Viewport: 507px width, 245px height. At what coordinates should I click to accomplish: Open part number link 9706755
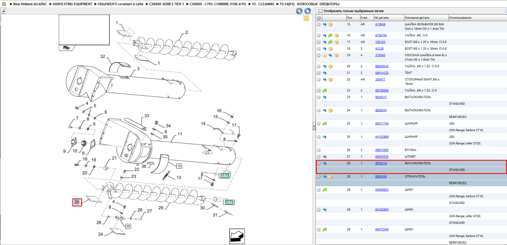click(x=381, y=35)
